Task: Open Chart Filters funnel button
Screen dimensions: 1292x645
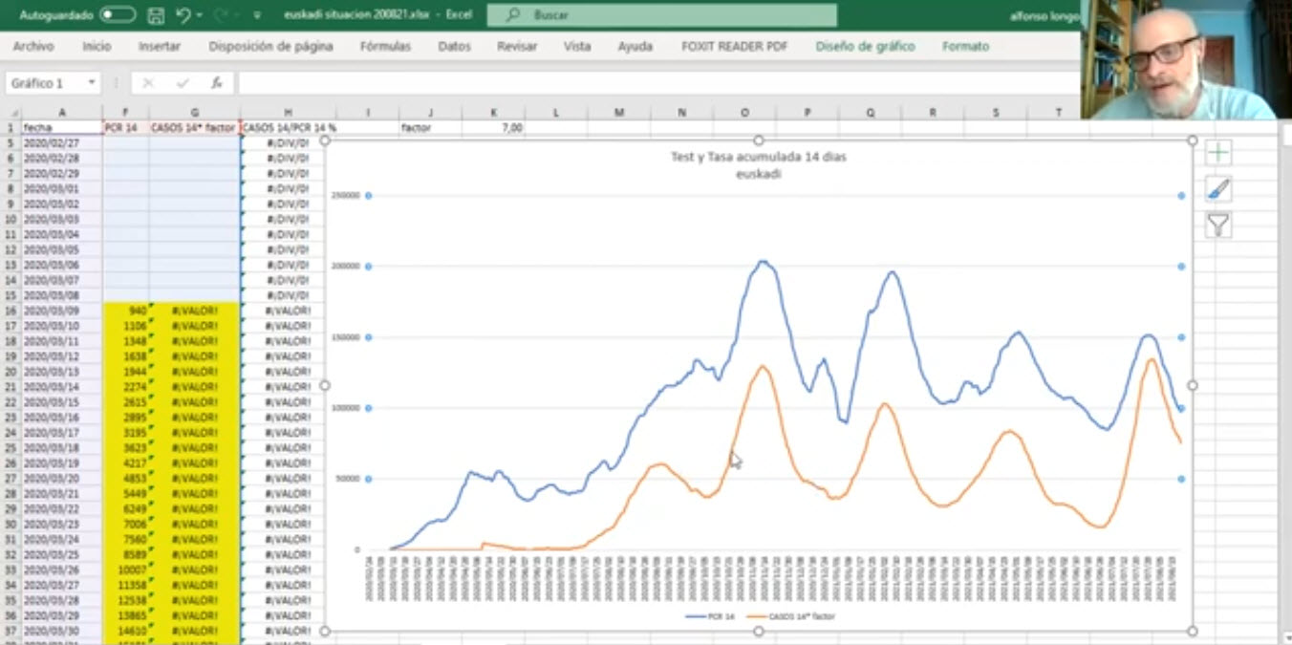Action: point(1218,226)
